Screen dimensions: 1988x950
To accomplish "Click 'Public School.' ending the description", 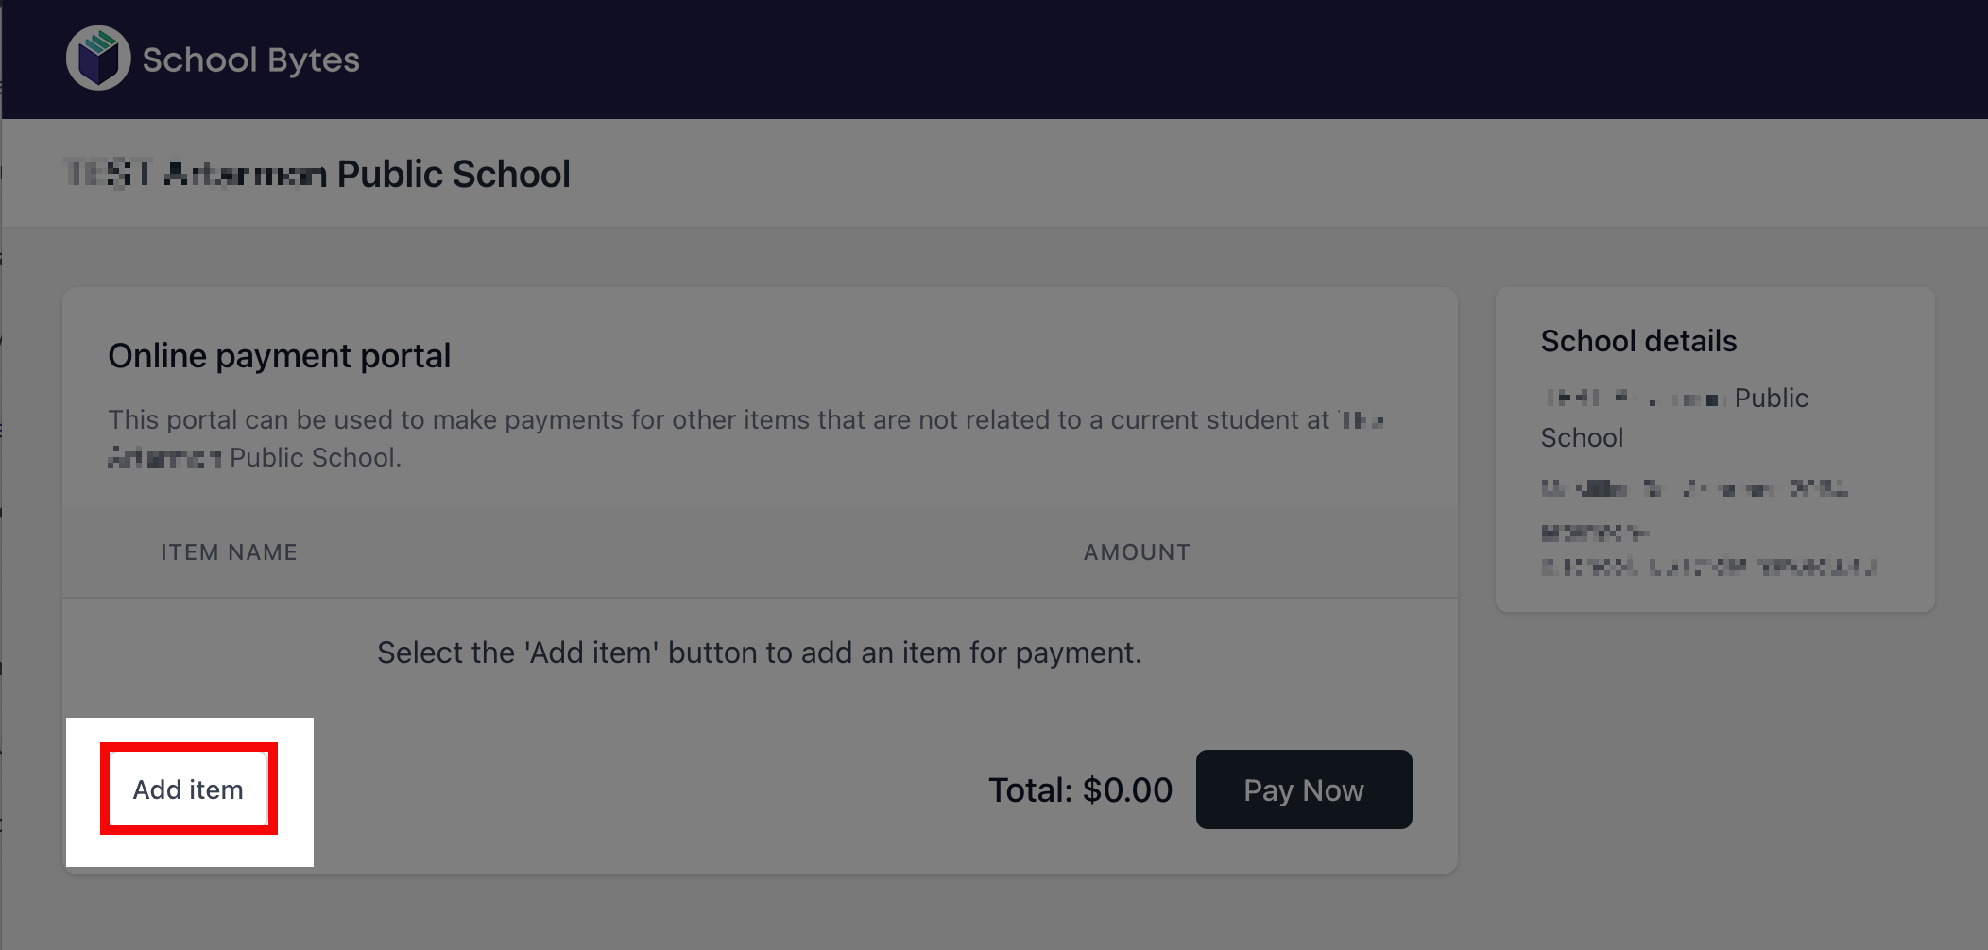I will click(x=315, y=458).
